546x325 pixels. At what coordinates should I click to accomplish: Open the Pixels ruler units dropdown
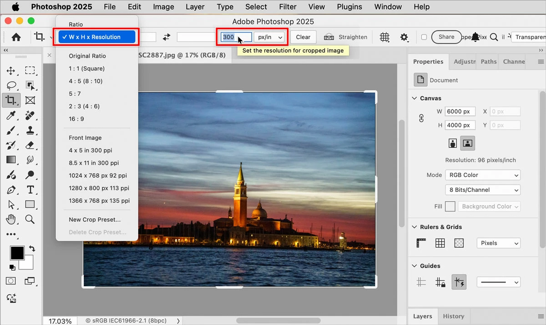click(499, 243)
